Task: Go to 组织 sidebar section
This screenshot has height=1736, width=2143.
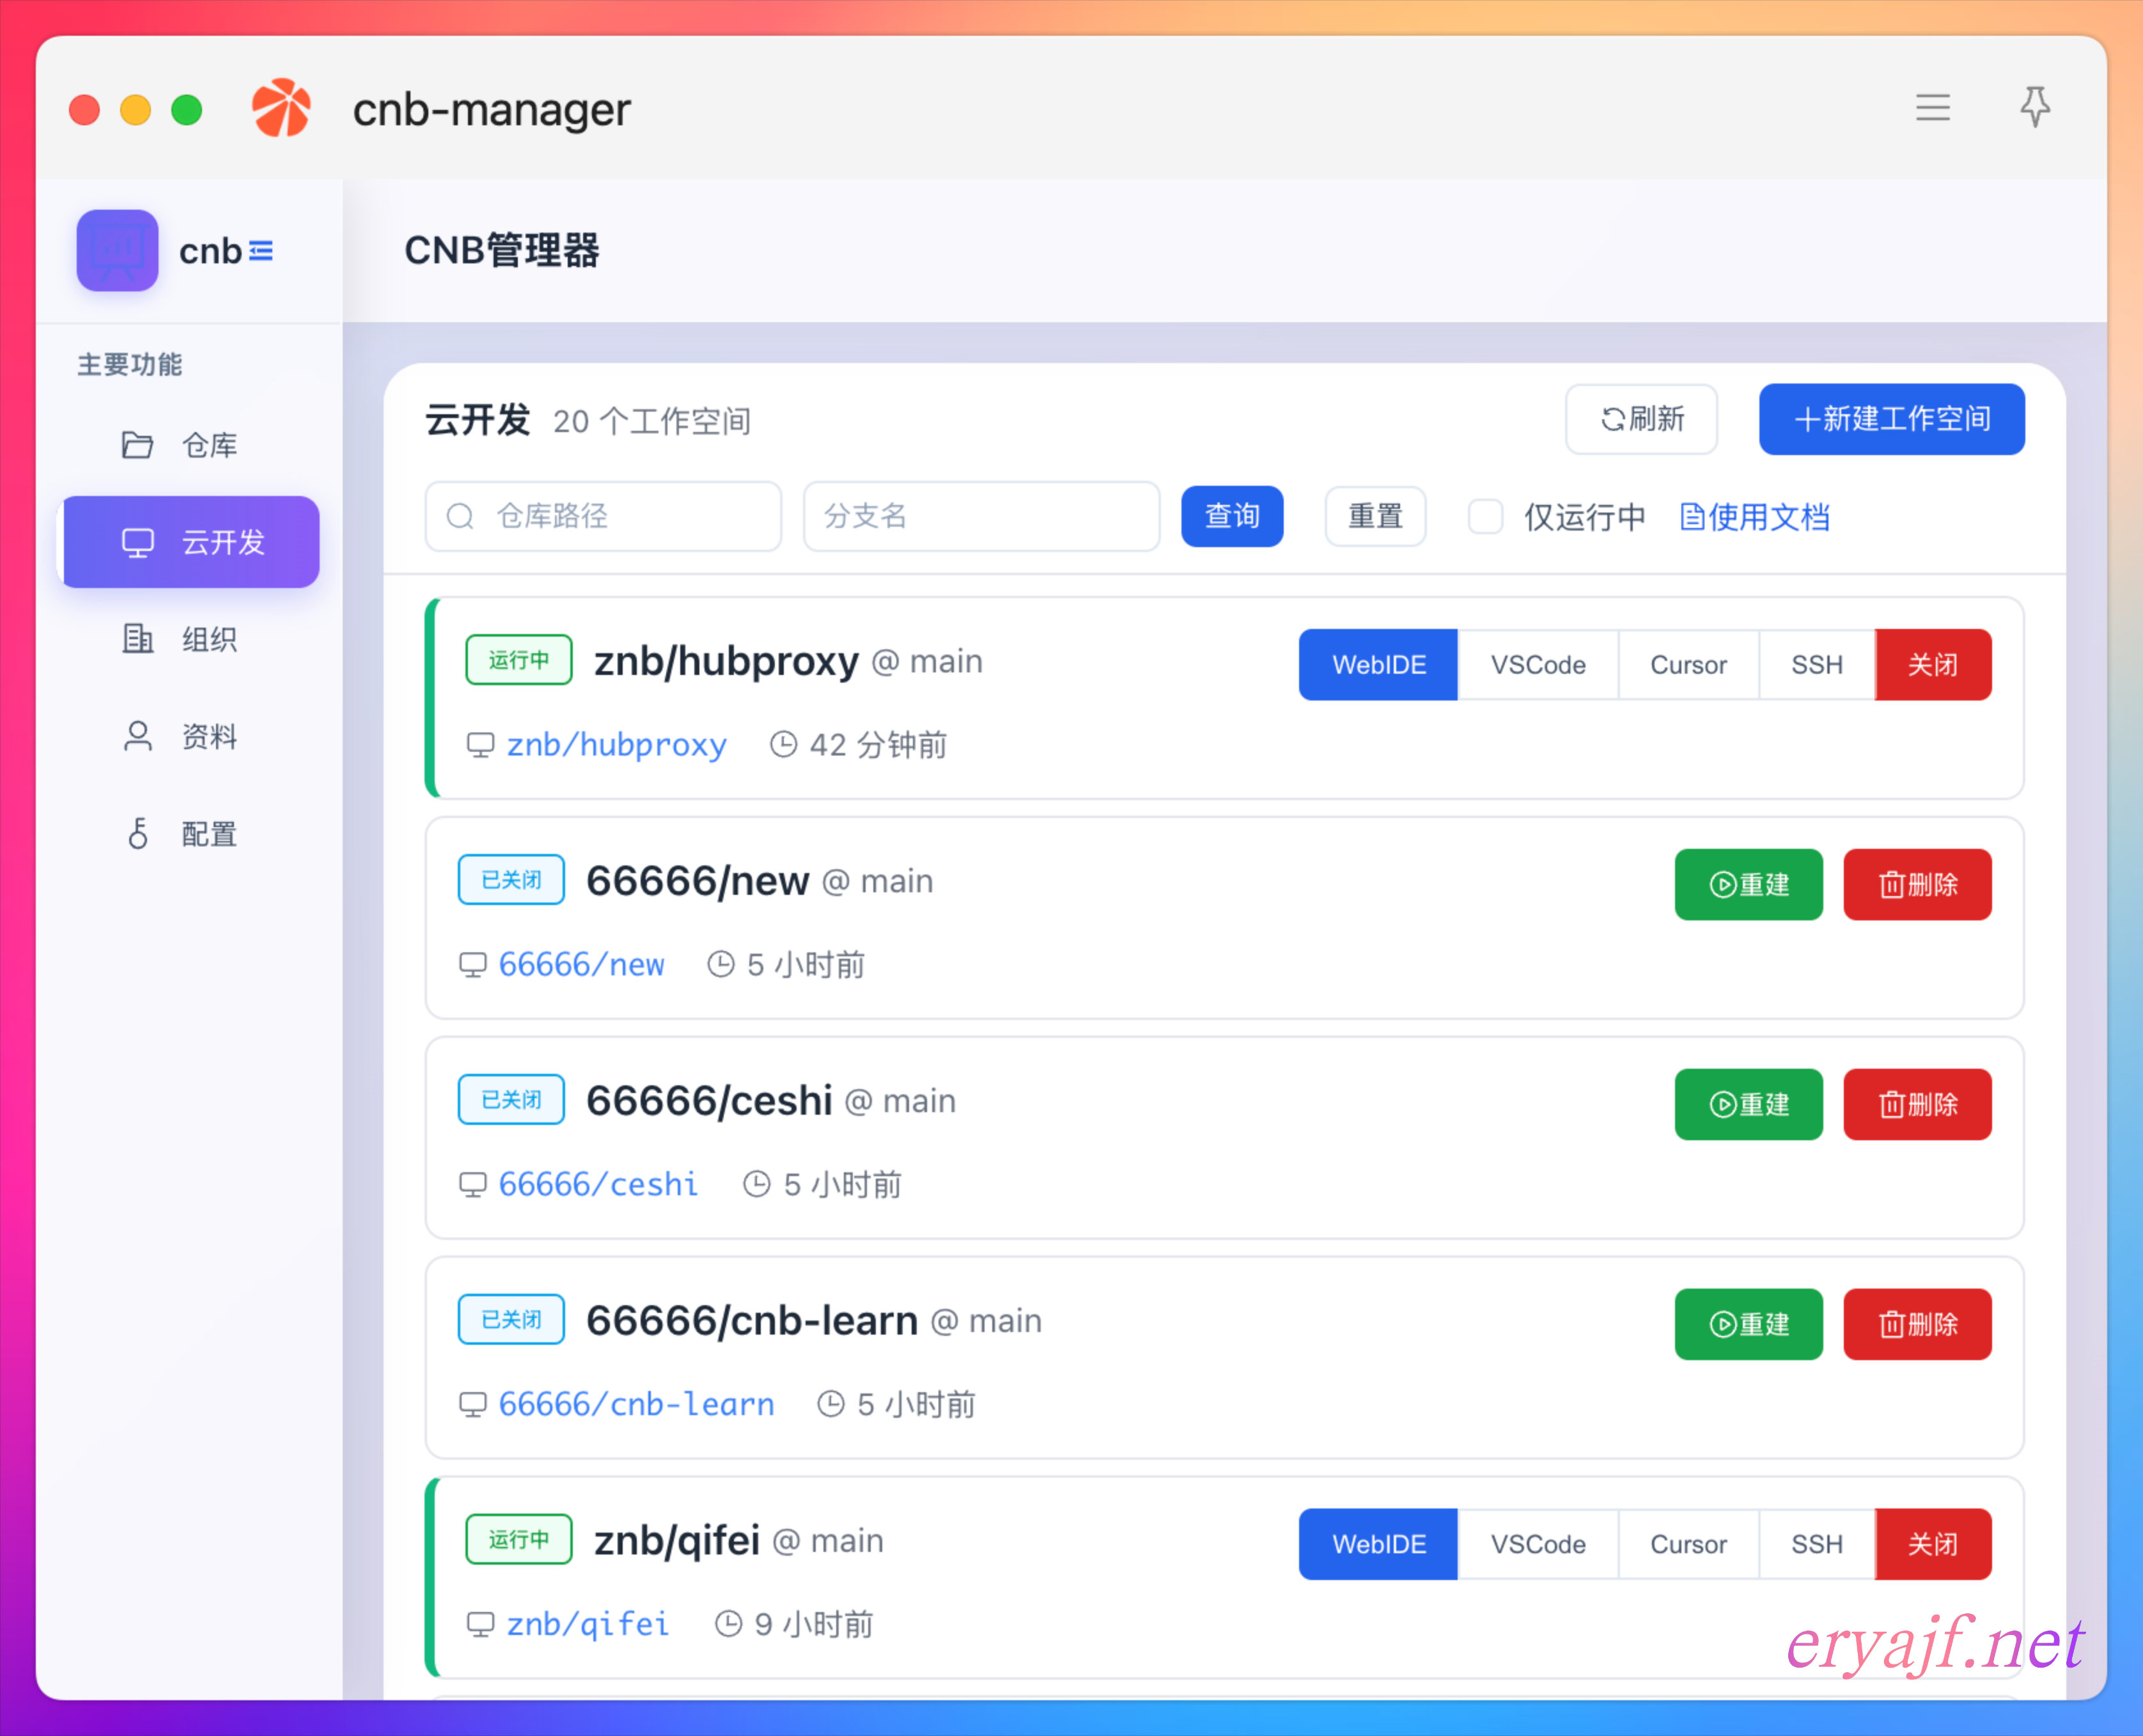Action: point(190,639)
